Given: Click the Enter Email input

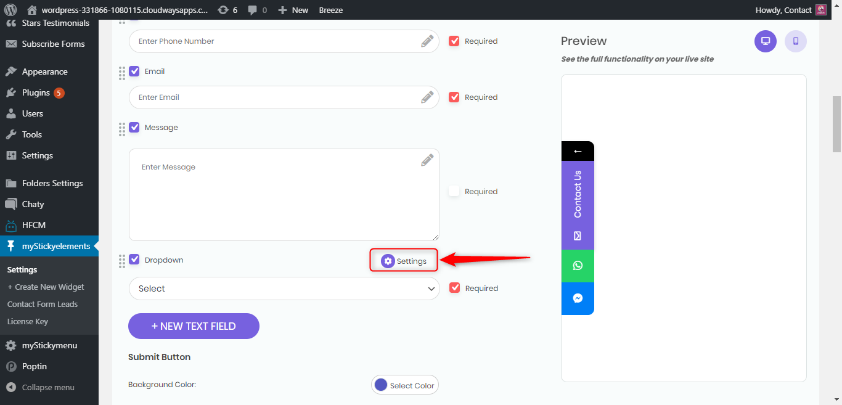Looking at the screenshot, I should click(x=284, y=97).
